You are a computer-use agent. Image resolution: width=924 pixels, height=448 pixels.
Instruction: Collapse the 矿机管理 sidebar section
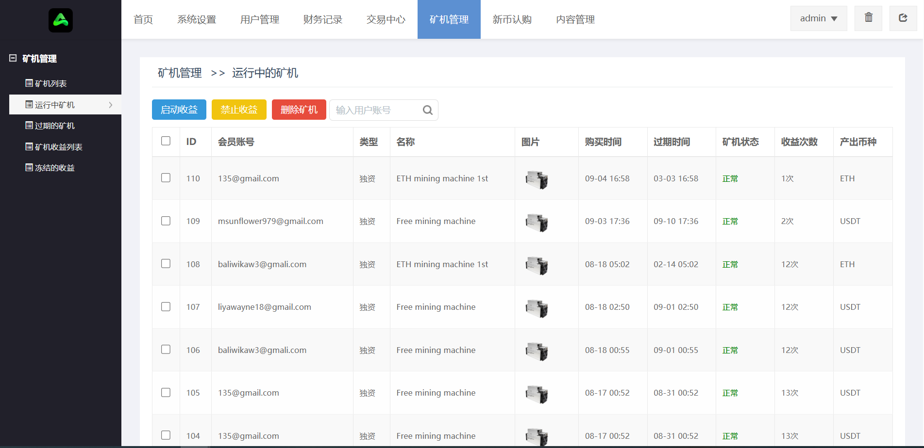(x=13, y=58)
